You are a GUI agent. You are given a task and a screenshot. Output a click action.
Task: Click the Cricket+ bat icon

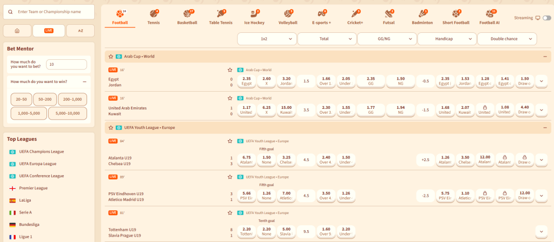[x=355, y=14]
